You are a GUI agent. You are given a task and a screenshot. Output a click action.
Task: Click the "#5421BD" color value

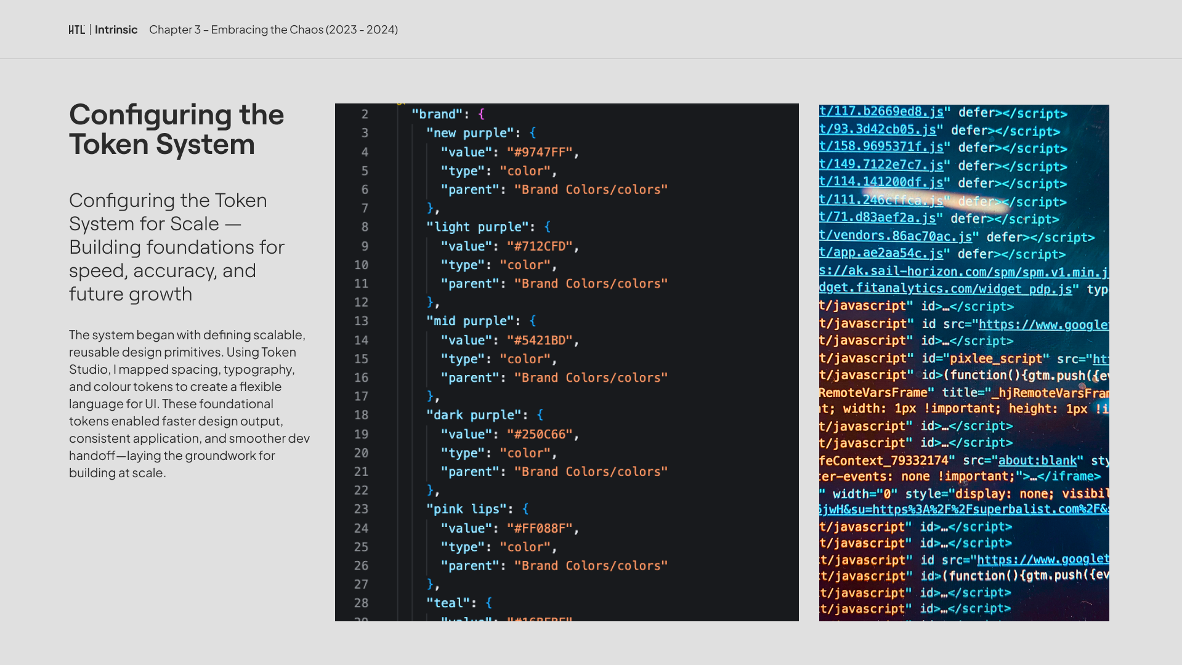(x=540, y=341)
